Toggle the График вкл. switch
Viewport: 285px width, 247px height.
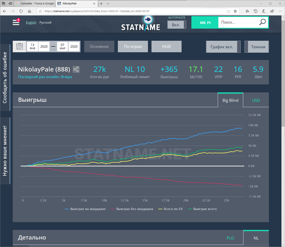click(x=223, y=47)
